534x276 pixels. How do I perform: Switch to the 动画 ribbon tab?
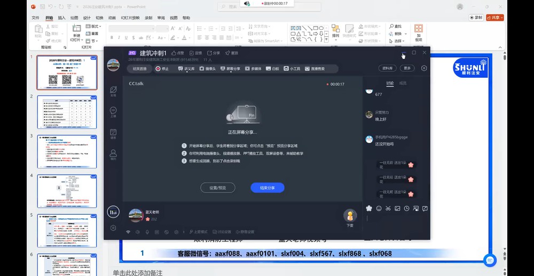tap(112, 18)
